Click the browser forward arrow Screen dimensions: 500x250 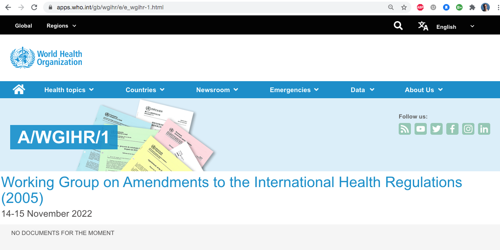[21, 7]
